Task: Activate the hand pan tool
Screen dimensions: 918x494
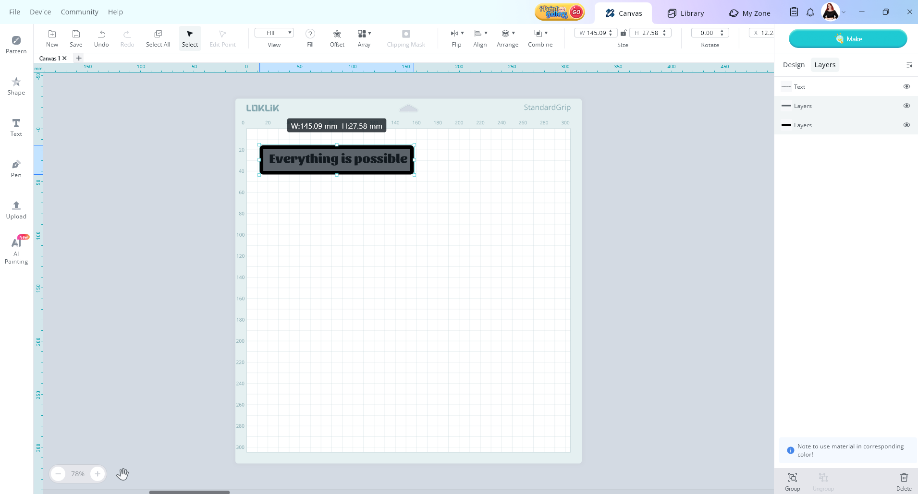Action: [x=122, y=474]
